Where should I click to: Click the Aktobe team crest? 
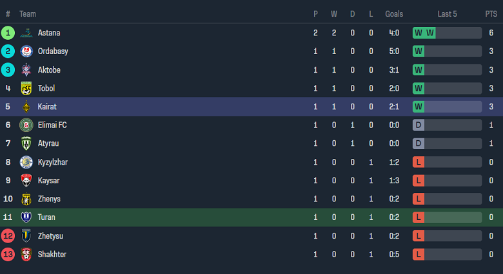point(26,70)
